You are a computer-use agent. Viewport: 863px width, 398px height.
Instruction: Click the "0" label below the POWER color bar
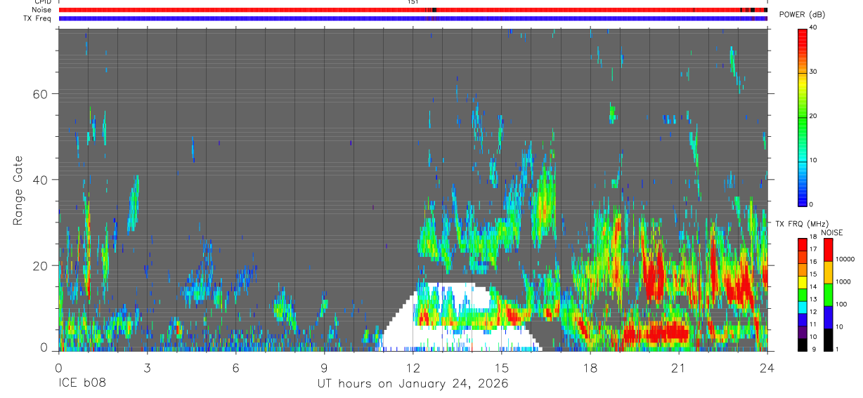[x=812, y=204]
